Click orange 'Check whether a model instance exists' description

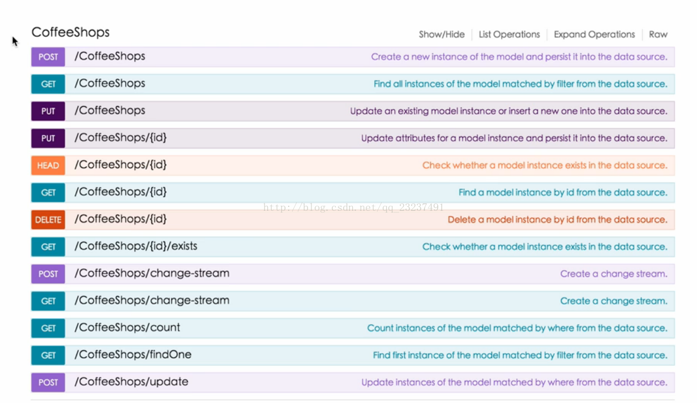click(545, 165)
